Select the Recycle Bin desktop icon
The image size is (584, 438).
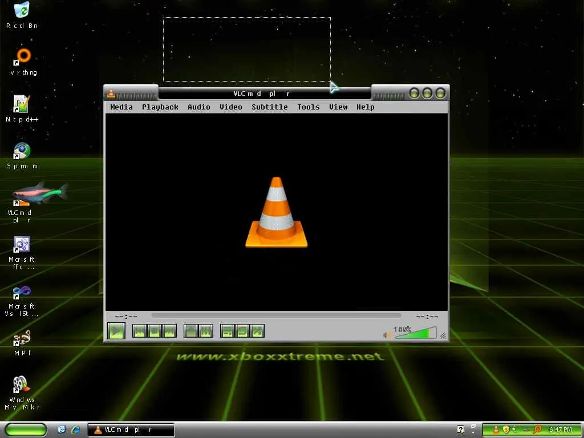(x=22, y=15)
